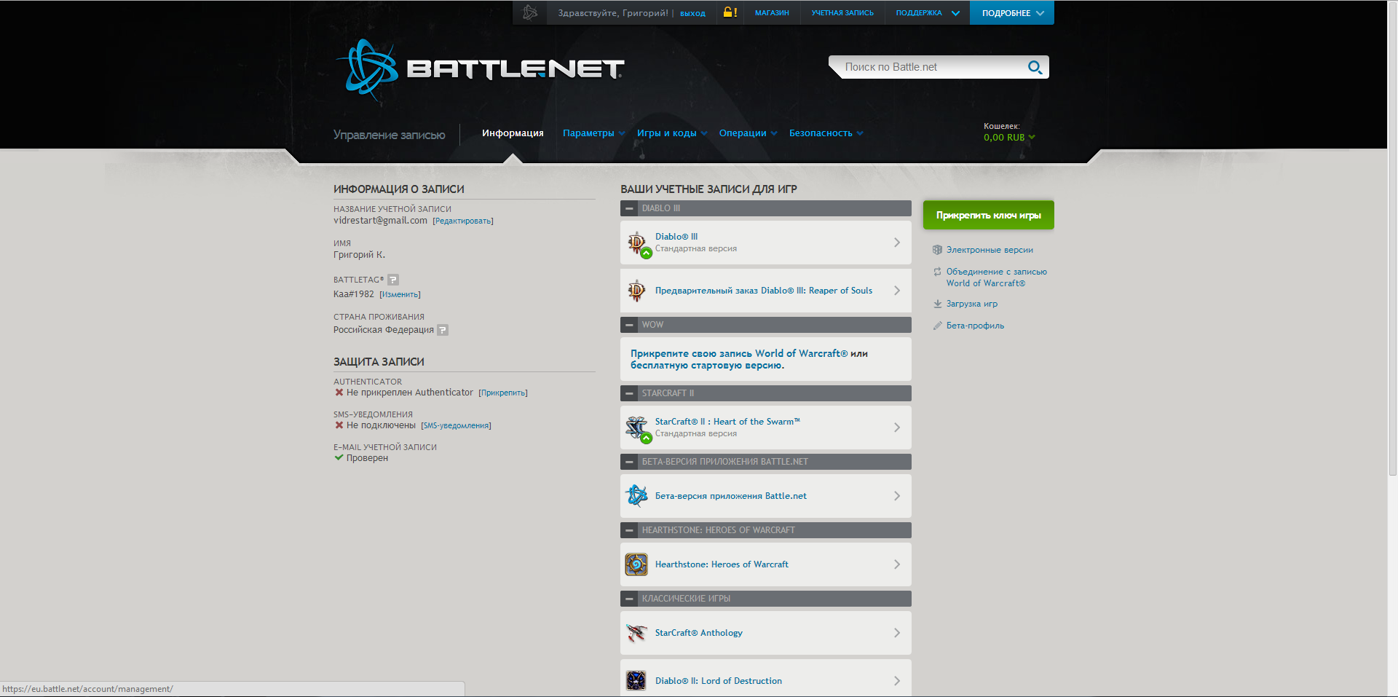Open the Reaper of Souls preorder link
Viewport: 1398px width, 697px height.
pos(763,291)
